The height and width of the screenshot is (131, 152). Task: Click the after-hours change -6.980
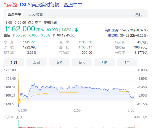33,35
